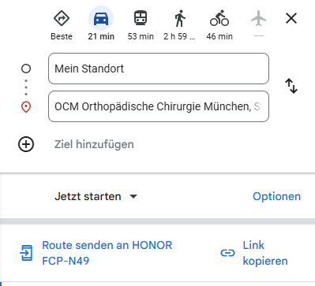Image resolution: width=315 pixels, height=286 pixels.
Task: Swap start and destination arrows icon
Action: tap(291, 86)
